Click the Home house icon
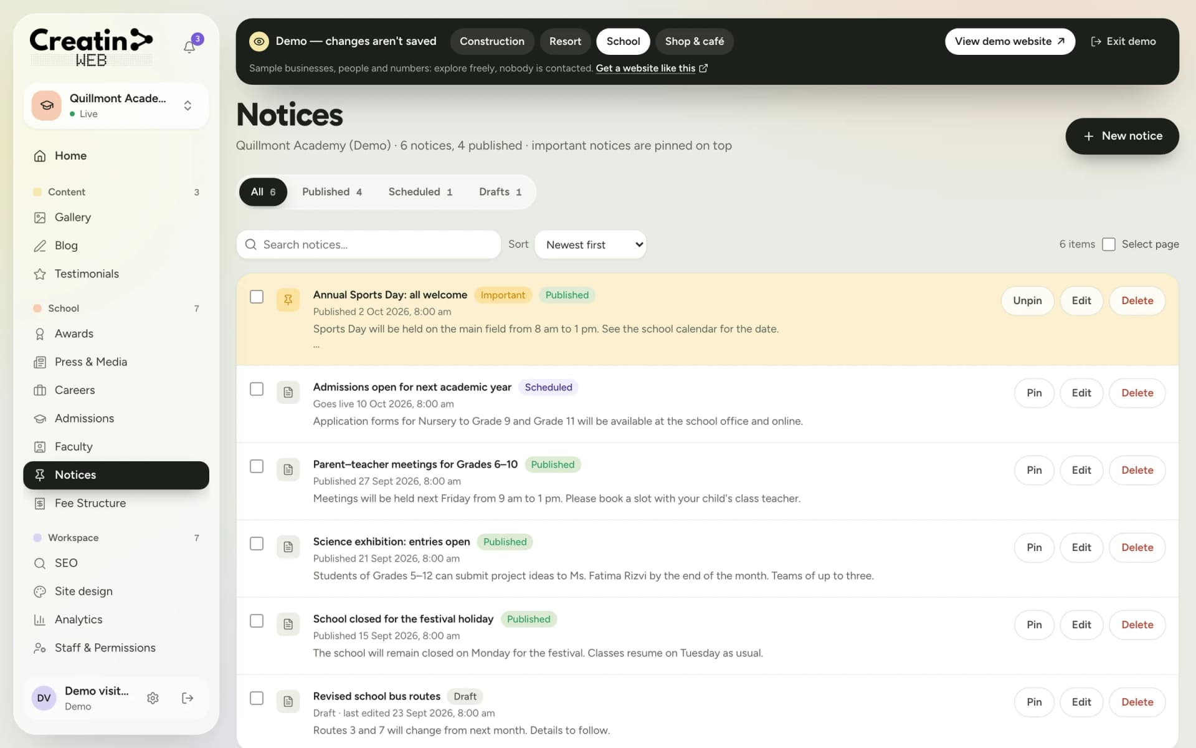The image size is (1196, 748). point(40,156)
